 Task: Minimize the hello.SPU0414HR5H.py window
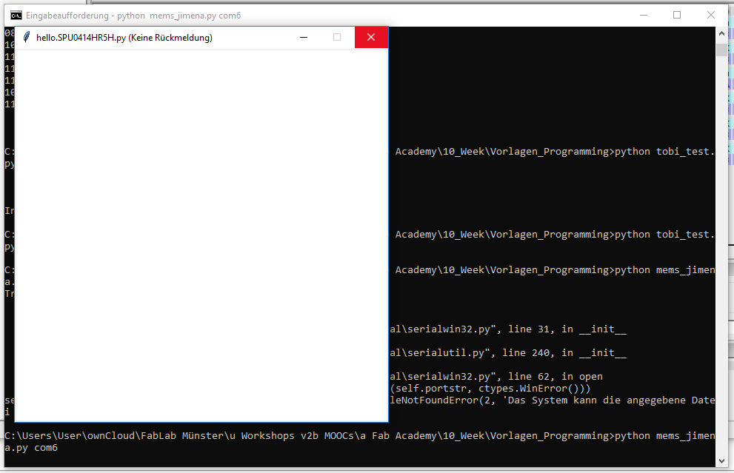[x=304, y=38]
